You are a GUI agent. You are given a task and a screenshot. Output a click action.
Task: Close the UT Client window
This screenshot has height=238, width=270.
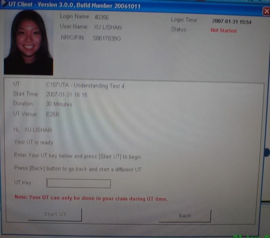pyautogui.click(x=266, y=12)
